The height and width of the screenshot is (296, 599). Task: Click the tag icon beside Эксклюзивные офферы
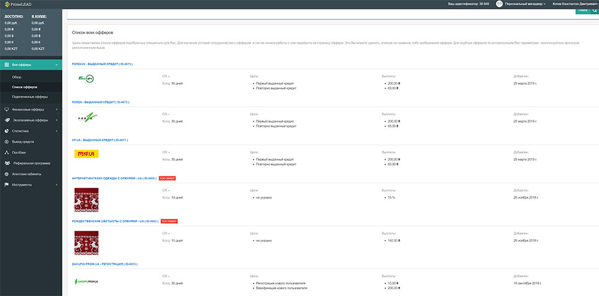[x=7, y=120]
